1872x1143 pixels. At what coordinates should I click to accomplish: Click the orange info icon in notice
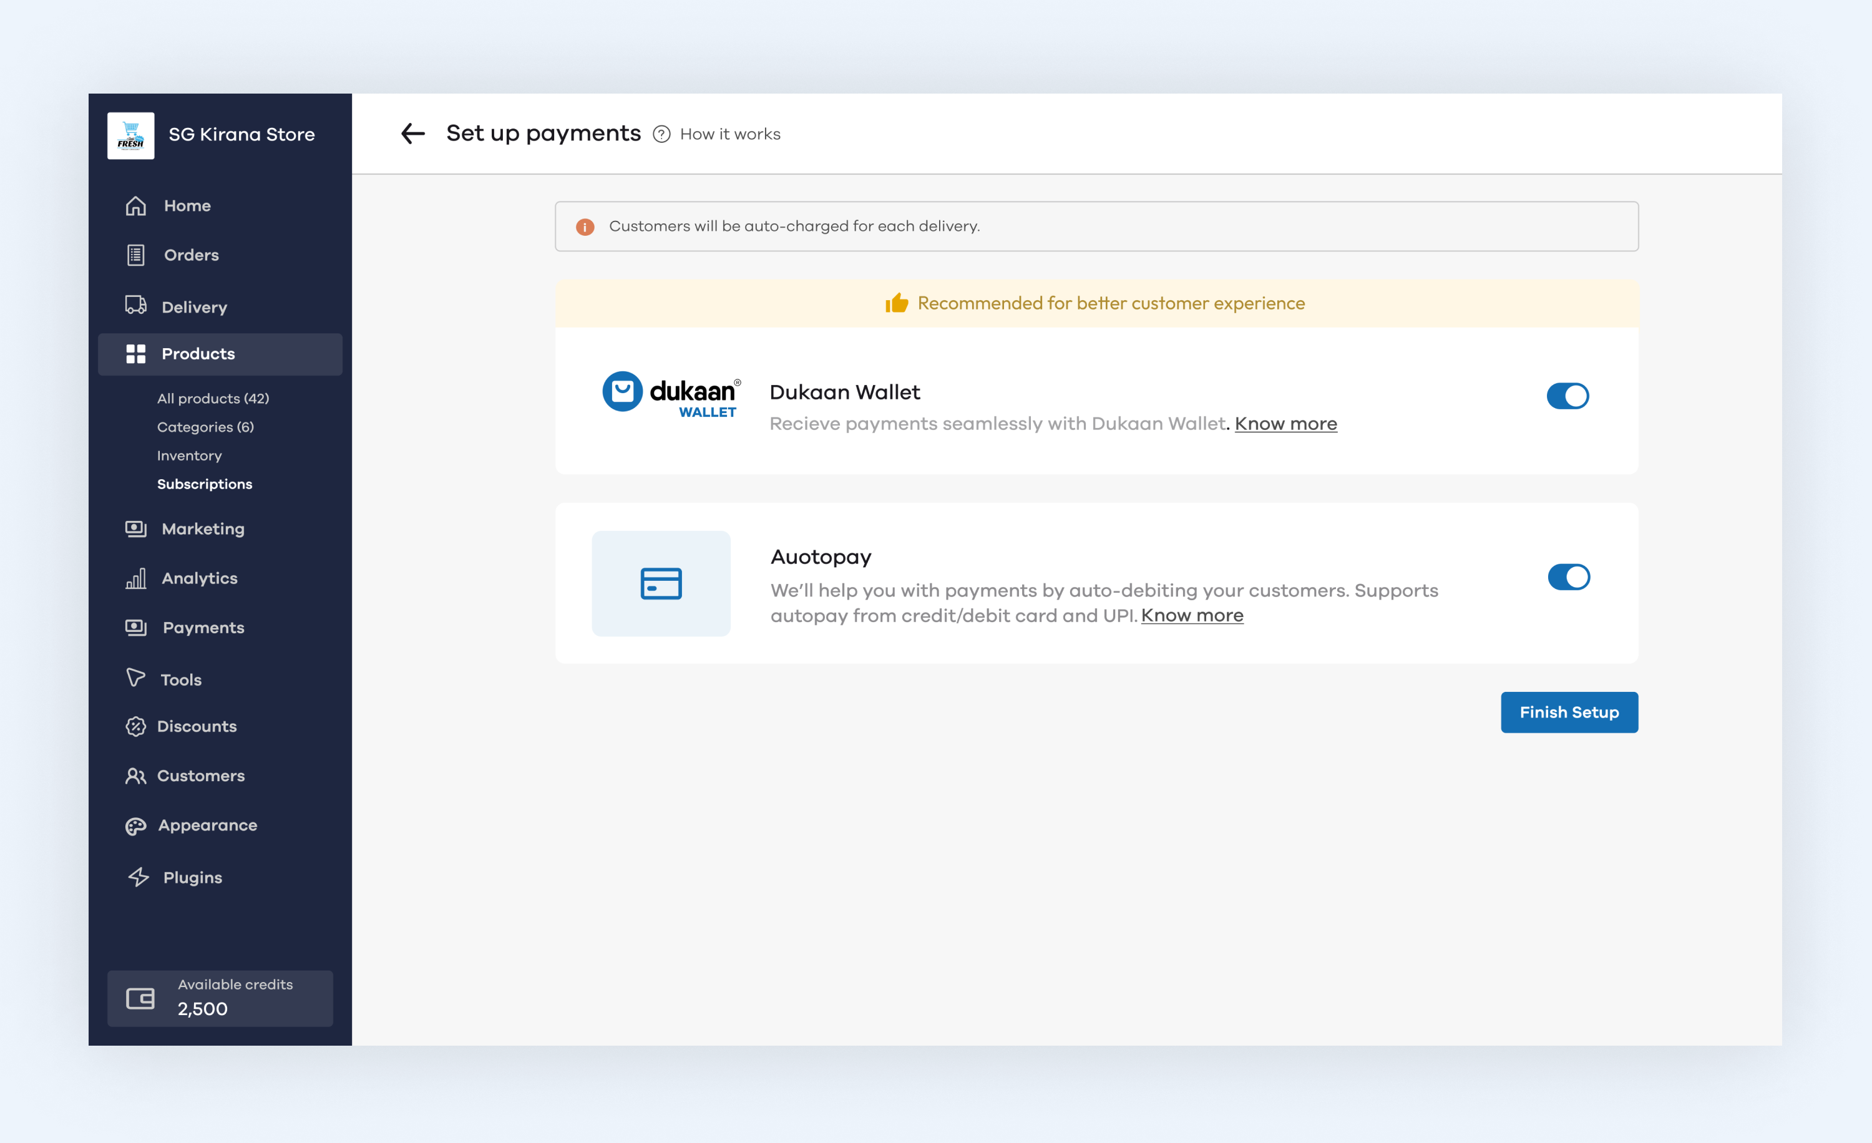tap(585, 227)
